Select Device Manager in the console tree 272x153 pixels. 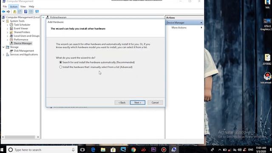point(23,43)
